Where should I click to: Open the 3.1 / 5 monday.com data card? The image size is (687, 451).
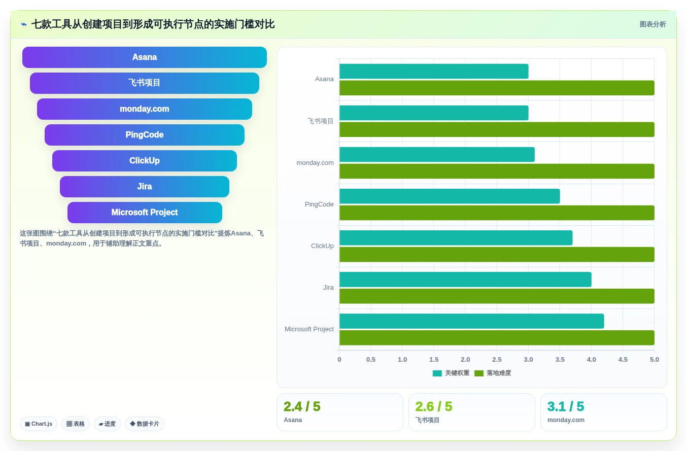pos(604,412)
